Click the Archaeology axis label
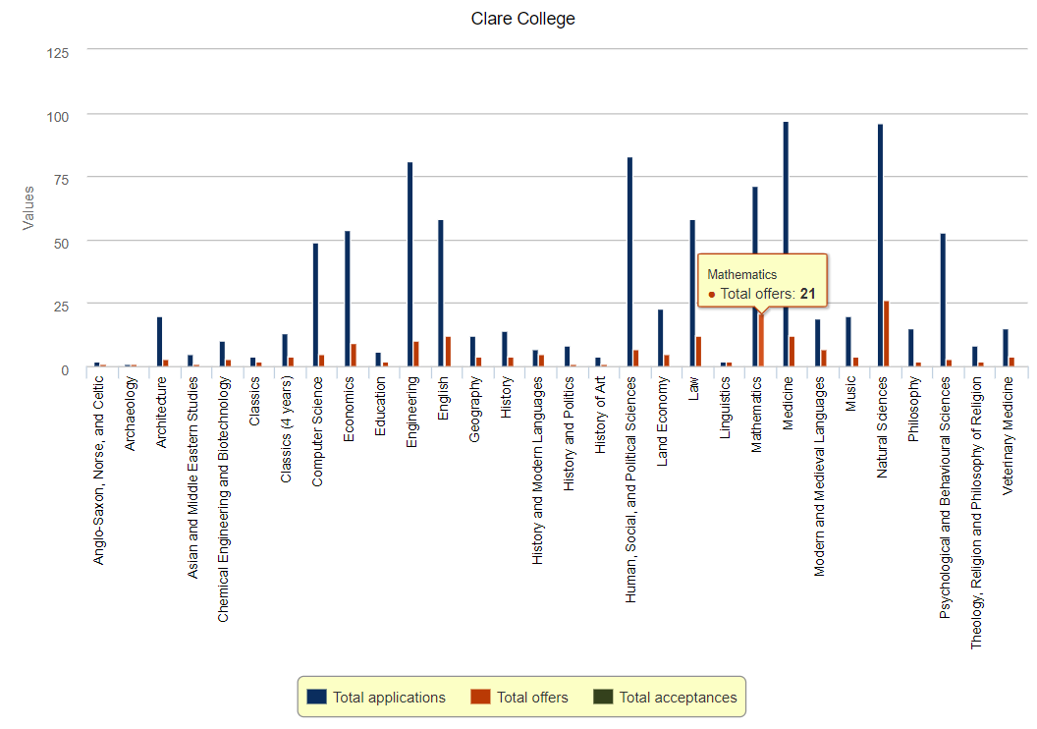 click(x=130, y=414)
